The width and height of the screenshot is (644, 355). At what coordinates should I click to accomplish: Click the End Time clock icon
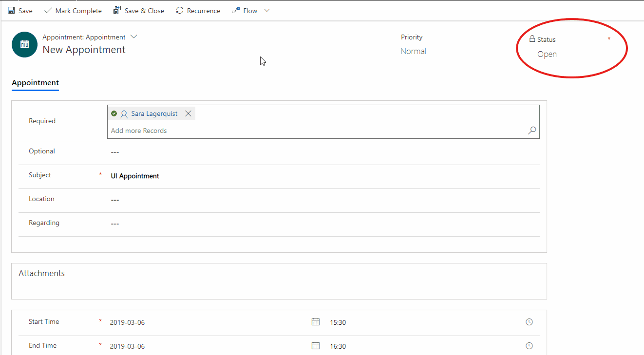click(x=529, y=346)
